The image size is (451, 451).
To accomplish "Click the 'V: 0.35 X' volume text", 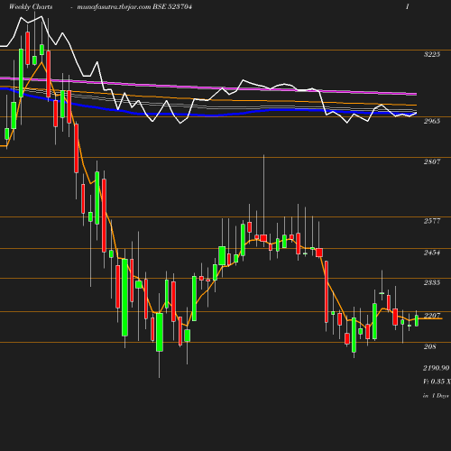I will (x=437, y=382).
